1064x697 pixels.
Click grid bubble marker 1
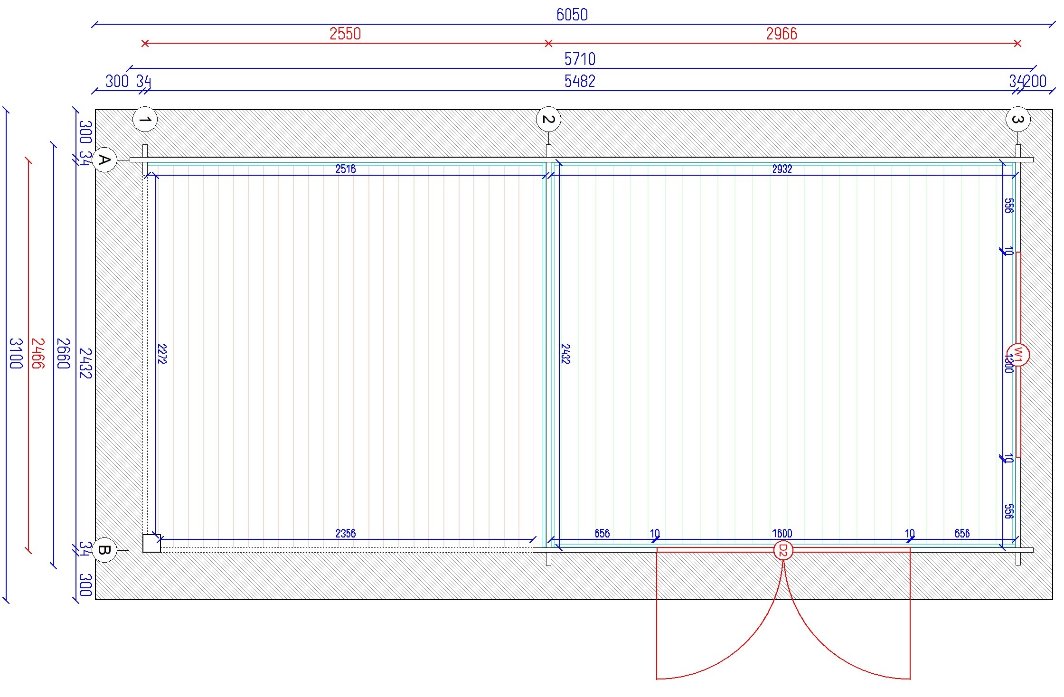pyautogui.click(x=145, y=119)
